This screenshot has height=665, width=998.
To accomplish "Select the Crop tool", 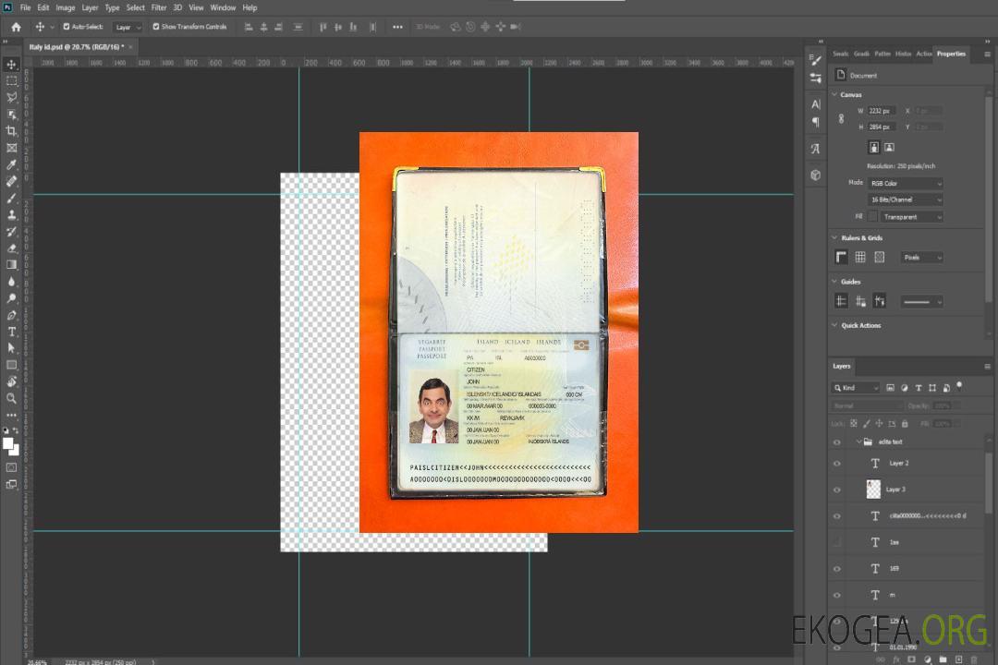I will (x=12, y=131).
